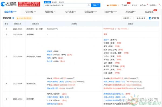Image resolution: width=162 pixels, height=107 pixels.
Task: Open the 专业版 link
Action: pyautogui.click(x=134, y=5)
